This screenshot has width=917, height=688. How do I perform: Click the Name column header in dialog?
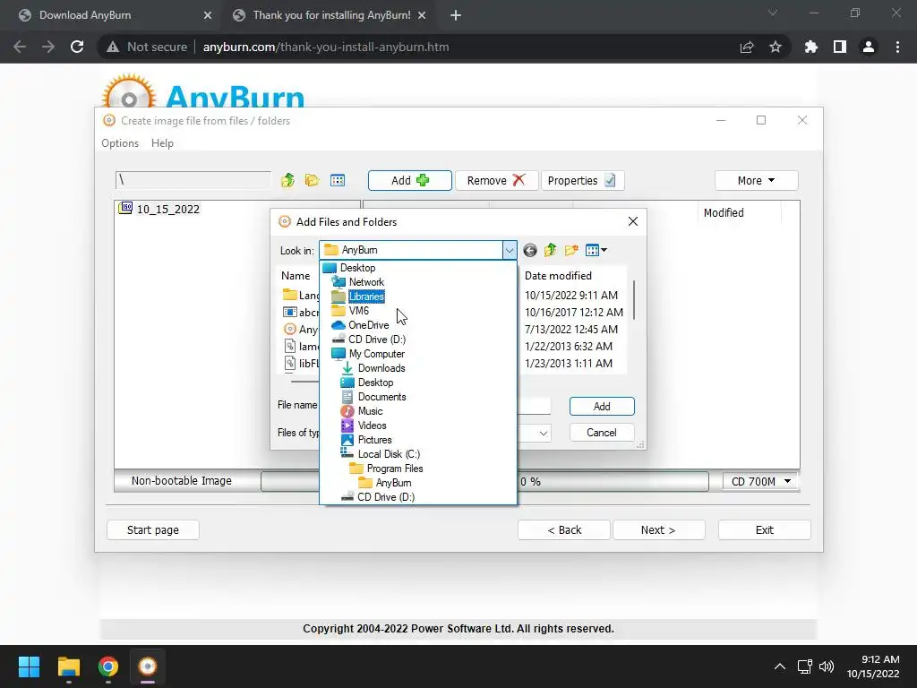(296, 276)
